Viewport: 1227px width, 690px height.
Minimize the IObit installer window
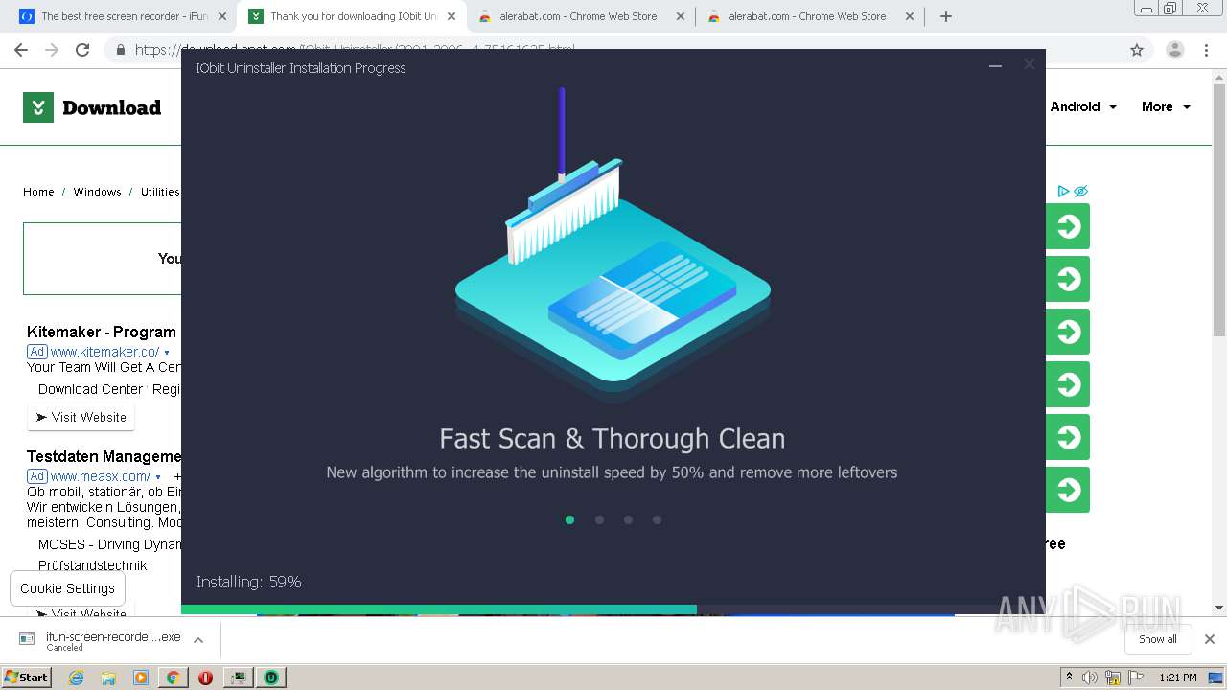tap(995, 66)
